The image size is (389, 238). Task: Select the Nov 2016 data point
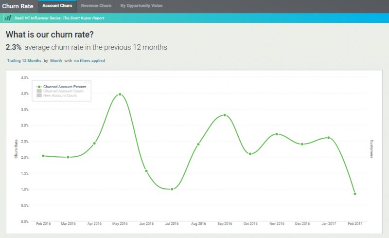pos(277,134)
